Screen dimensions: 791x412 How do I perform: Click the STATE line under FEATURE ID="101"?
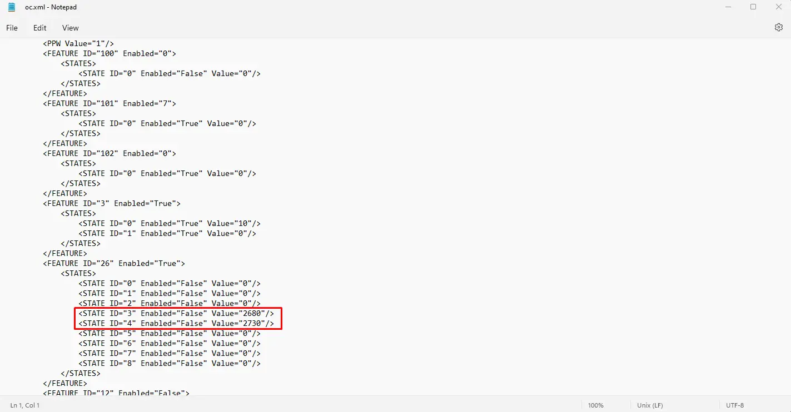tap(167, 123)
